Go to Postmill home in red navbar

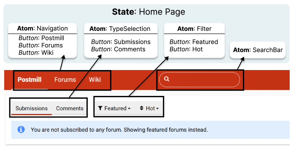coord(30,80)
